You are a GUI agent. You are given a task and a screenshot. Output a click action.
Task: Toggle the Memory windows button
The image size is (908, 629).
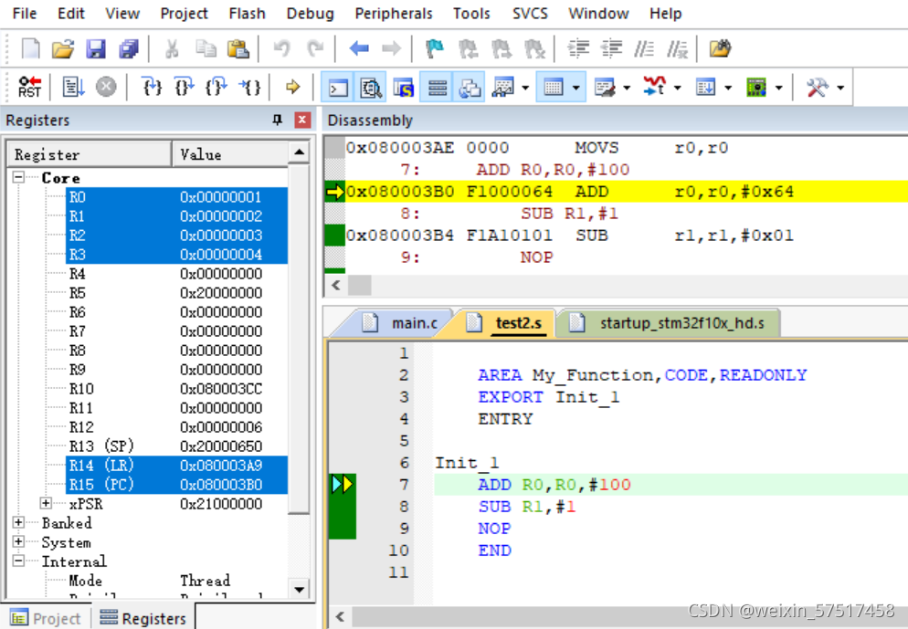pyautogui.click(x=553, y=88)
